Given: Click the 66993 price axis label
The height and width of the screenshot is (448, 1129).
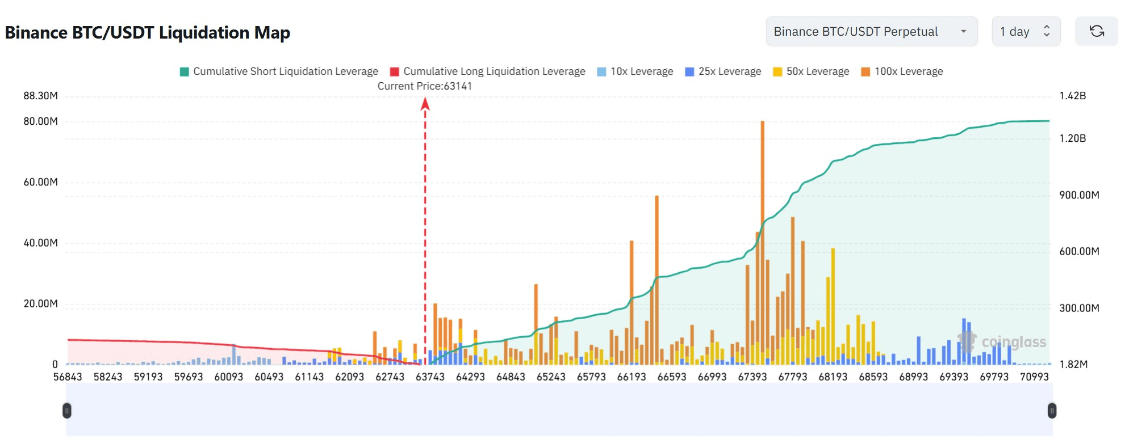Looking at the screenshot, I should coord(713,377).
